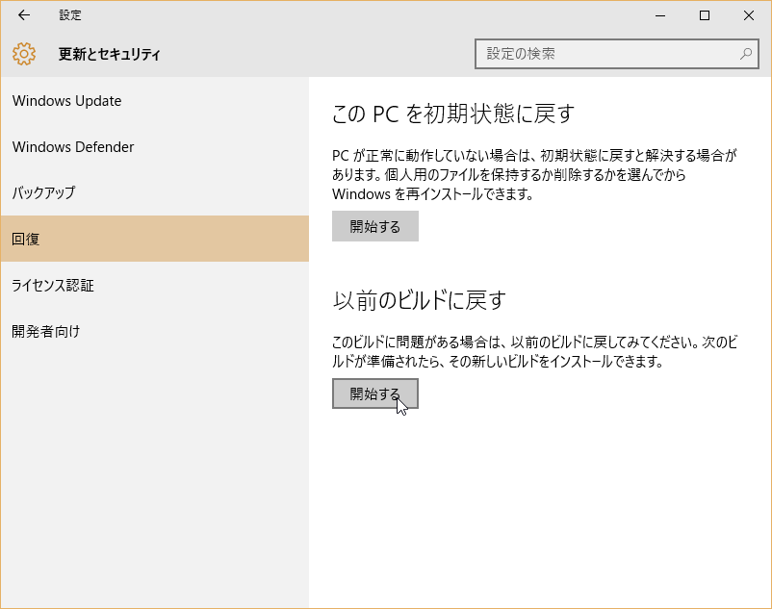Screen dimensions: 772x609
Task: Start resetting this PC with 開始する
Action: click(x=375, y=226)
